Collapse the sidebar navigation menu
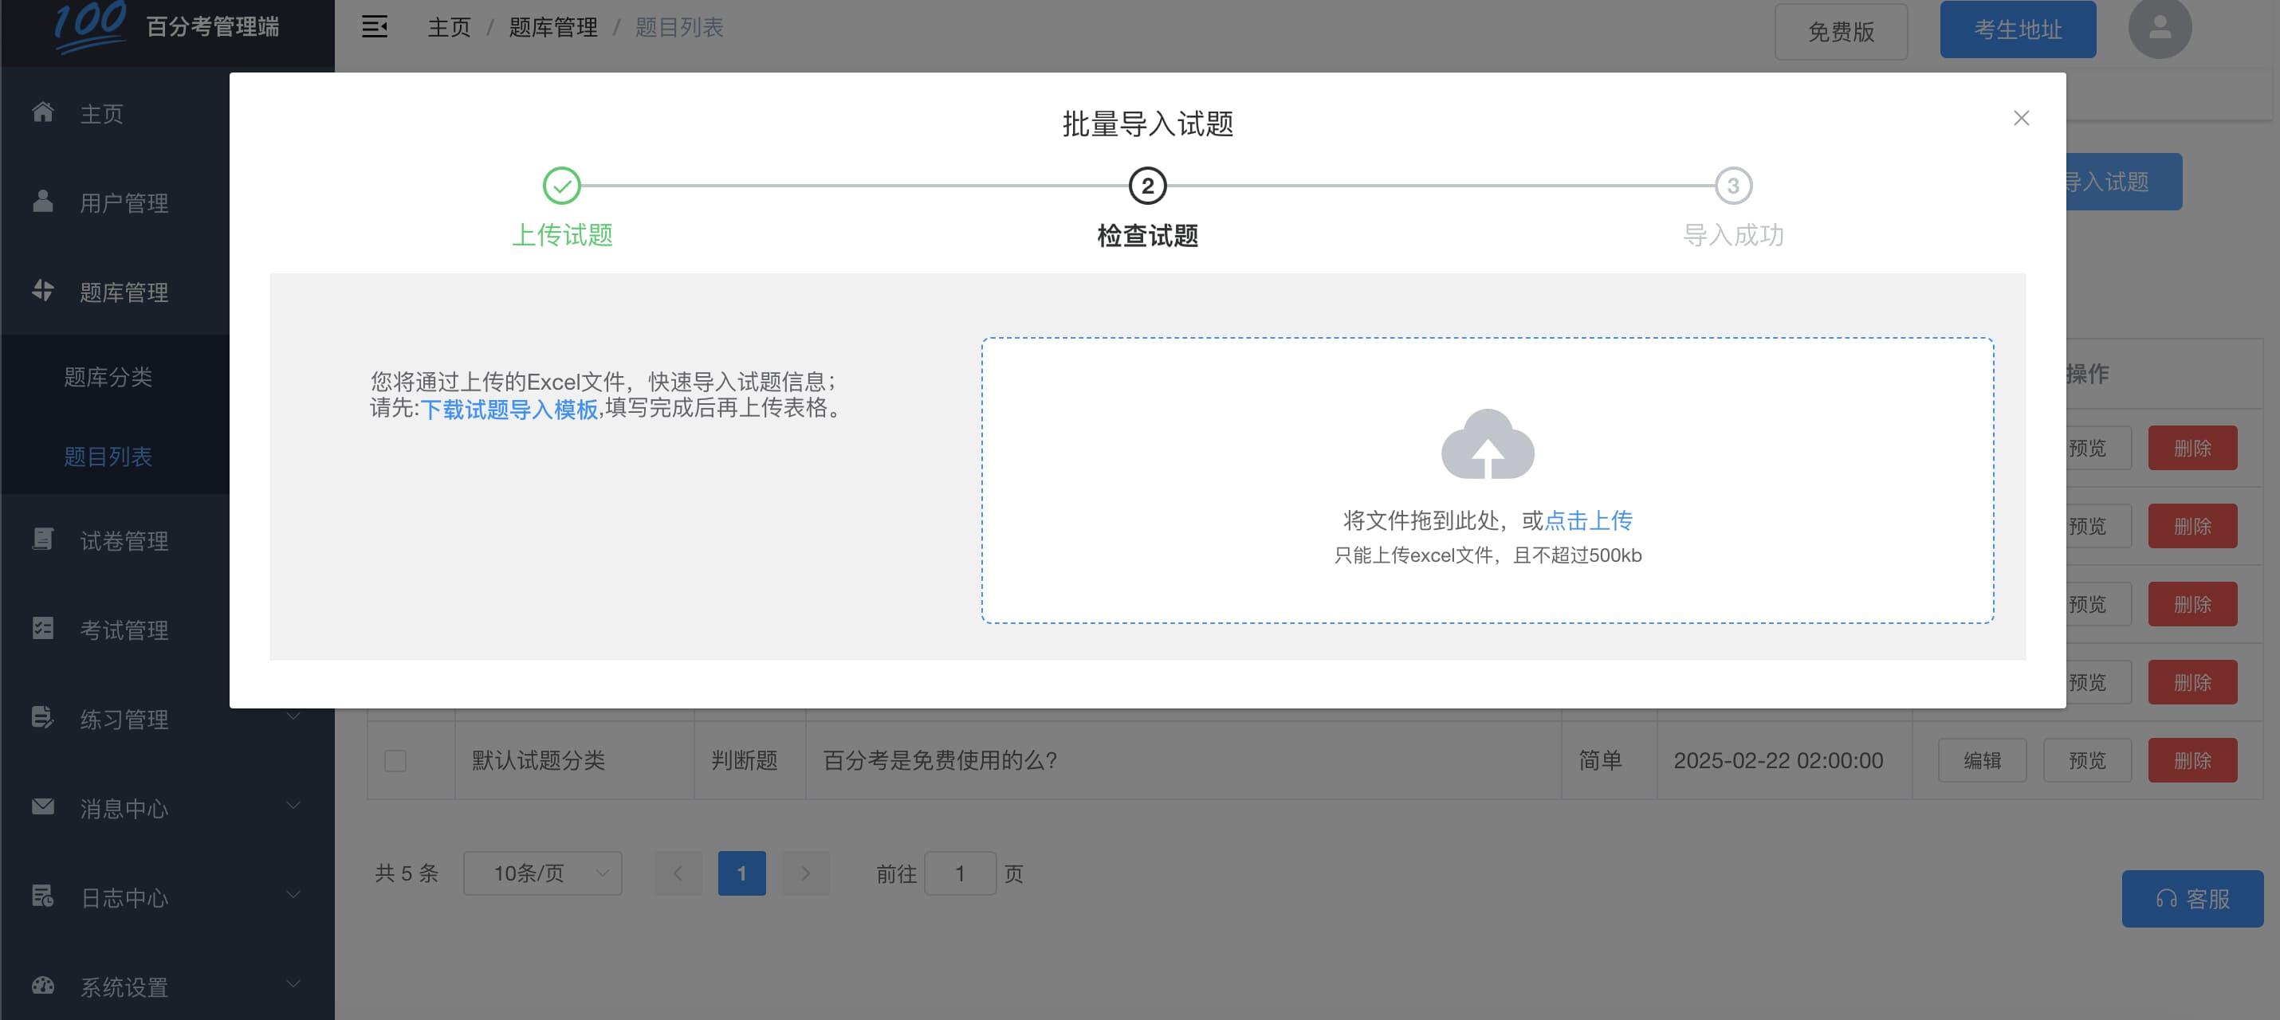The image size is (2280, 1020). [x=374, y=27]
